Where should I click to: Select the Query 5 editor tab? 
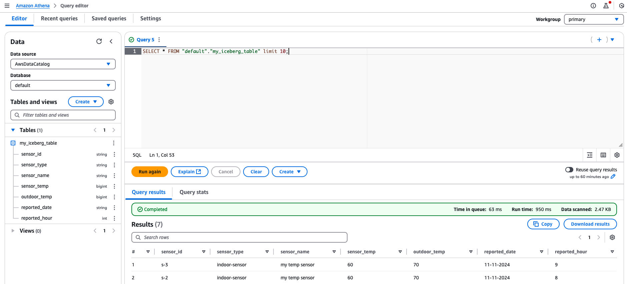pyautogui.click(x=145, y=40)
